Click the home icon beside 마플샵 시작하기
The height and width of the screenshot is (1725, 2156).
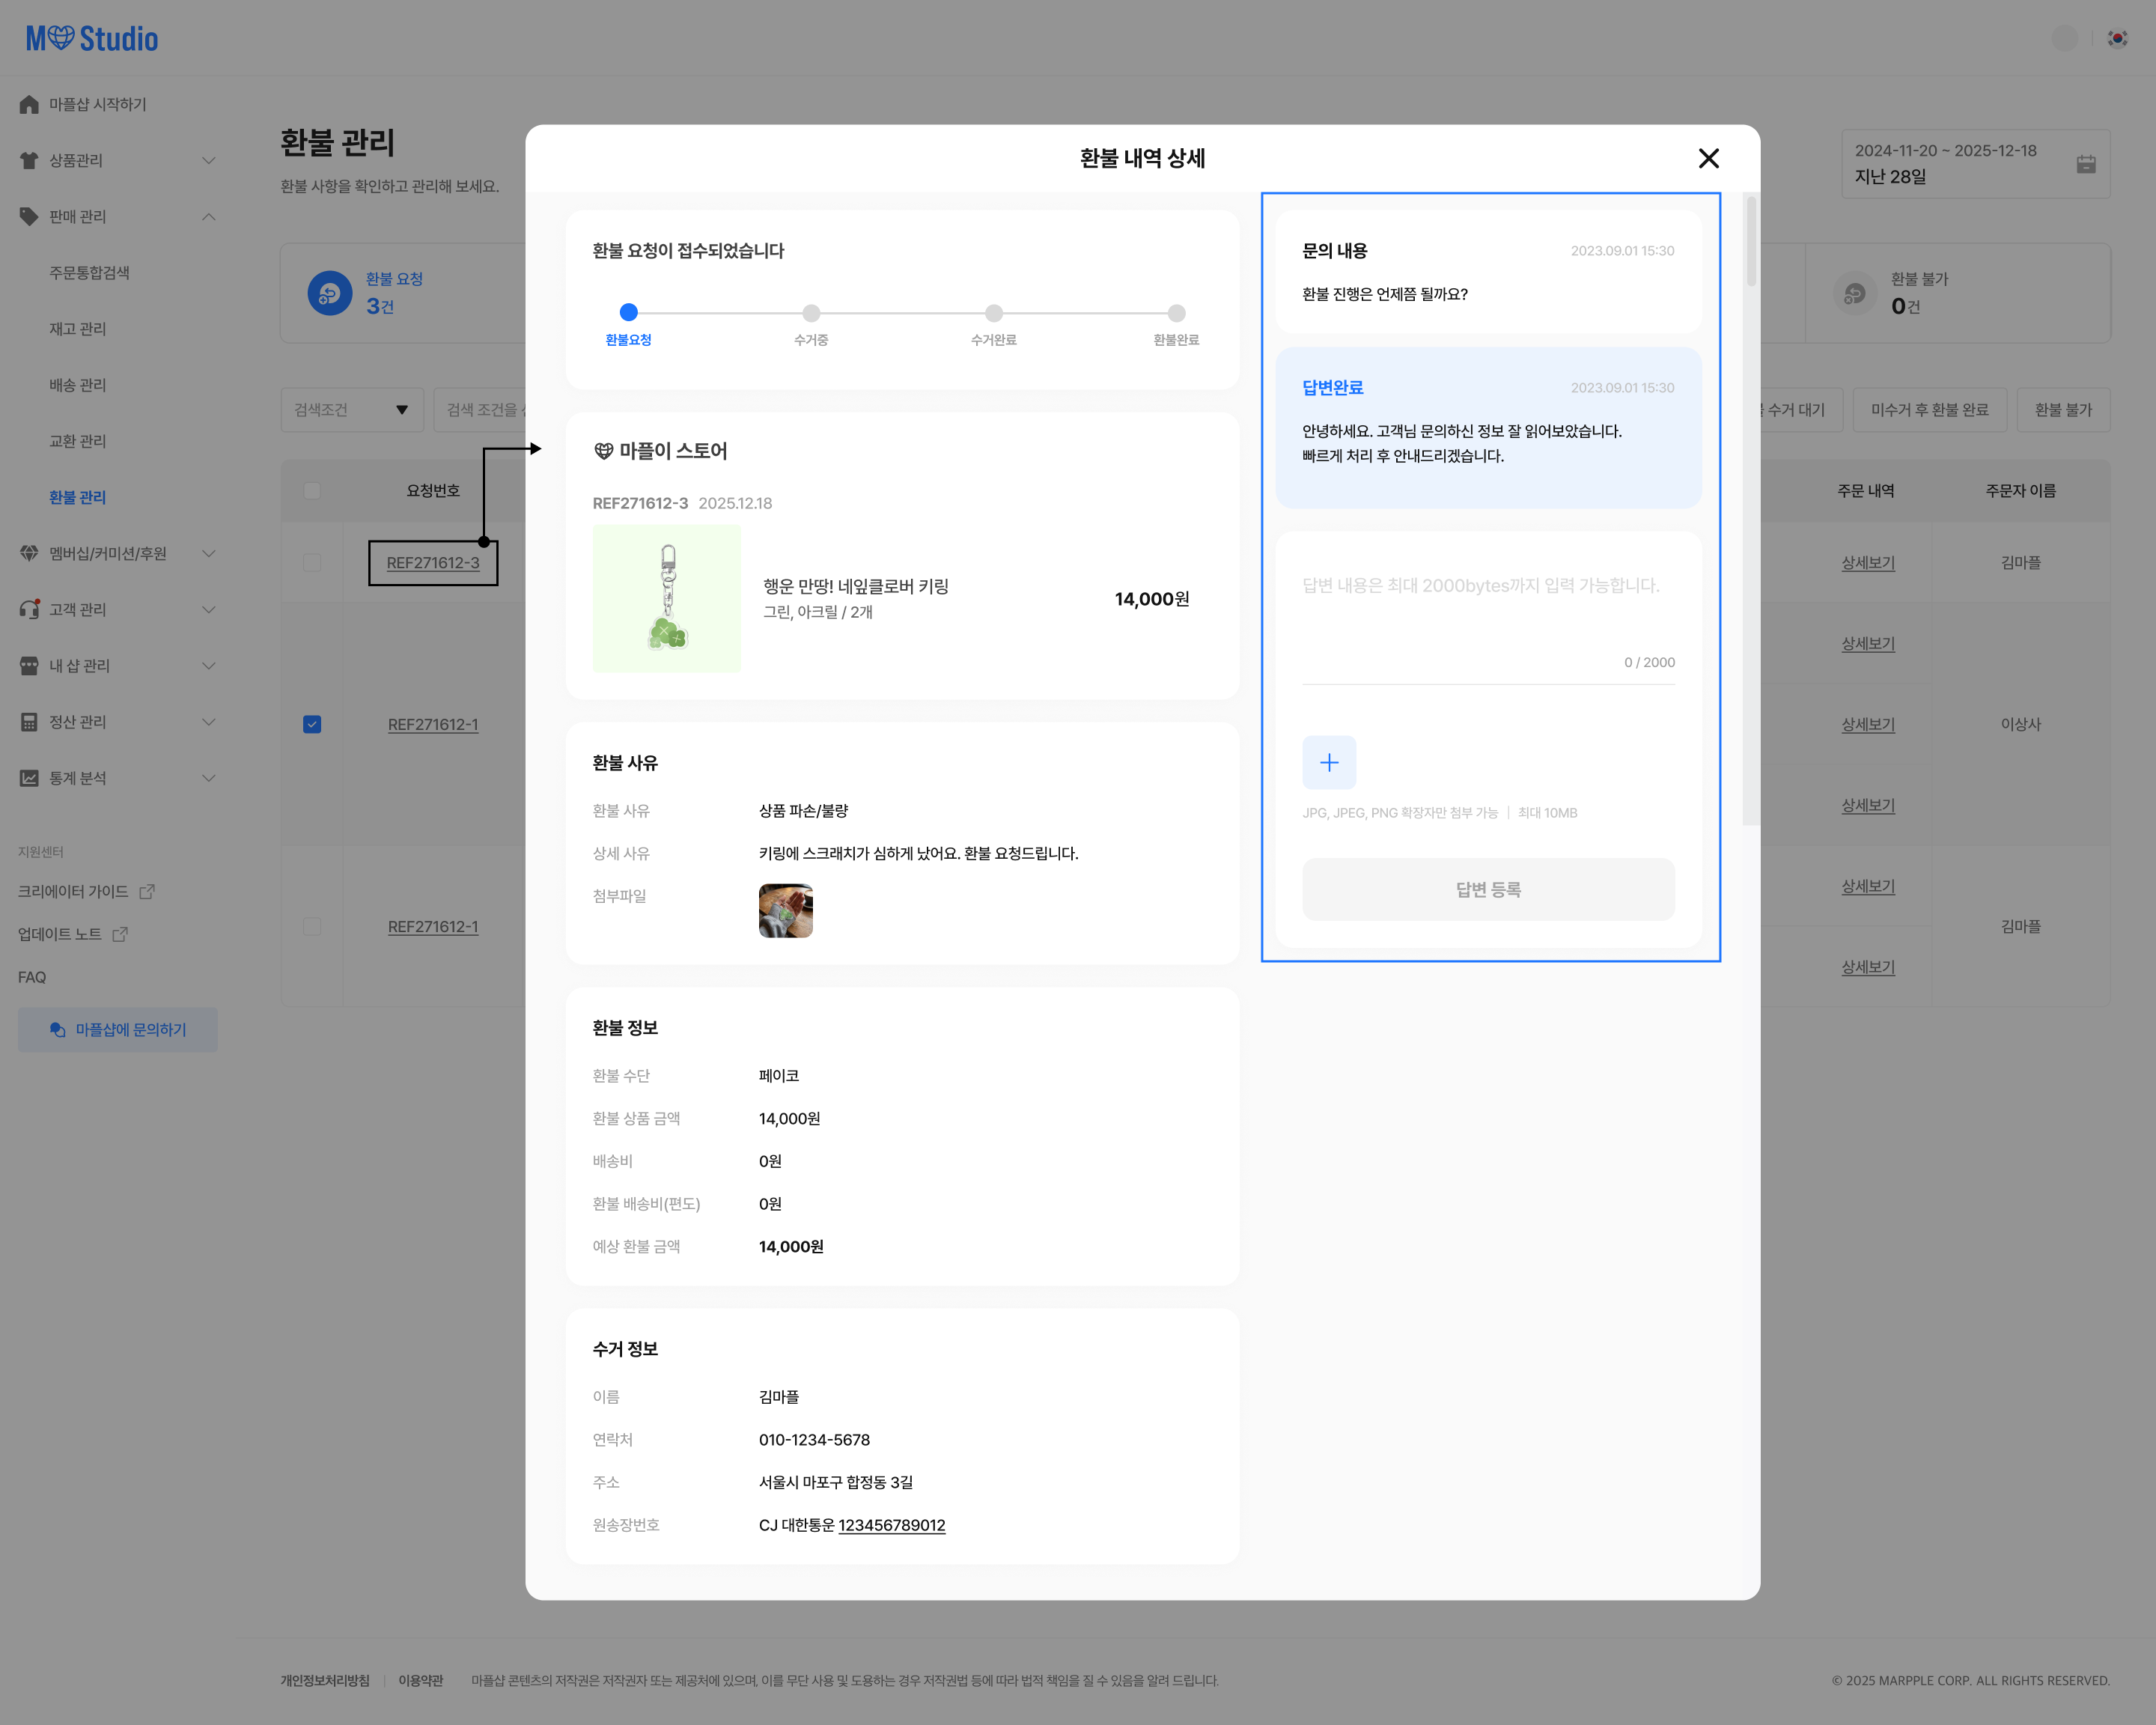[29, 104]
